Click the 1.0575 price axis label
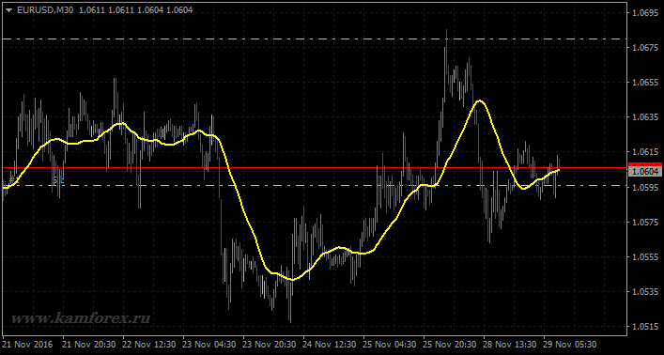The image size is (664, 355). click(645, 222)
